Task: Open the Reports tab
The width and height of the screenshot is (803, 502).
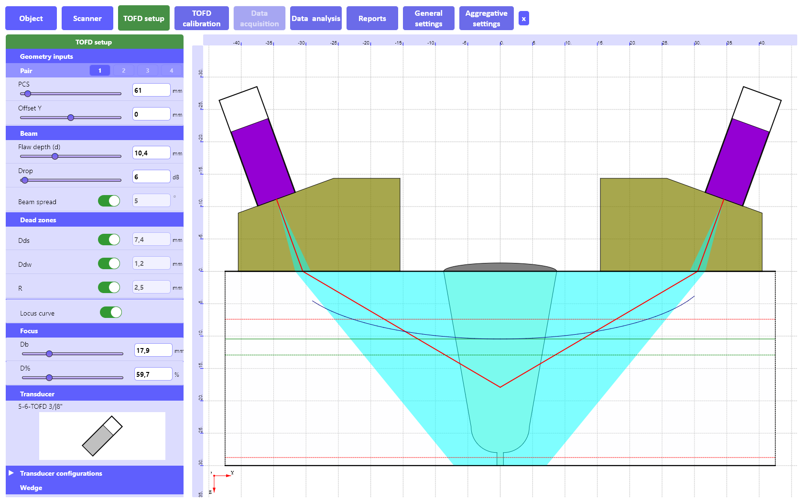Action: [x=372, y=19]
